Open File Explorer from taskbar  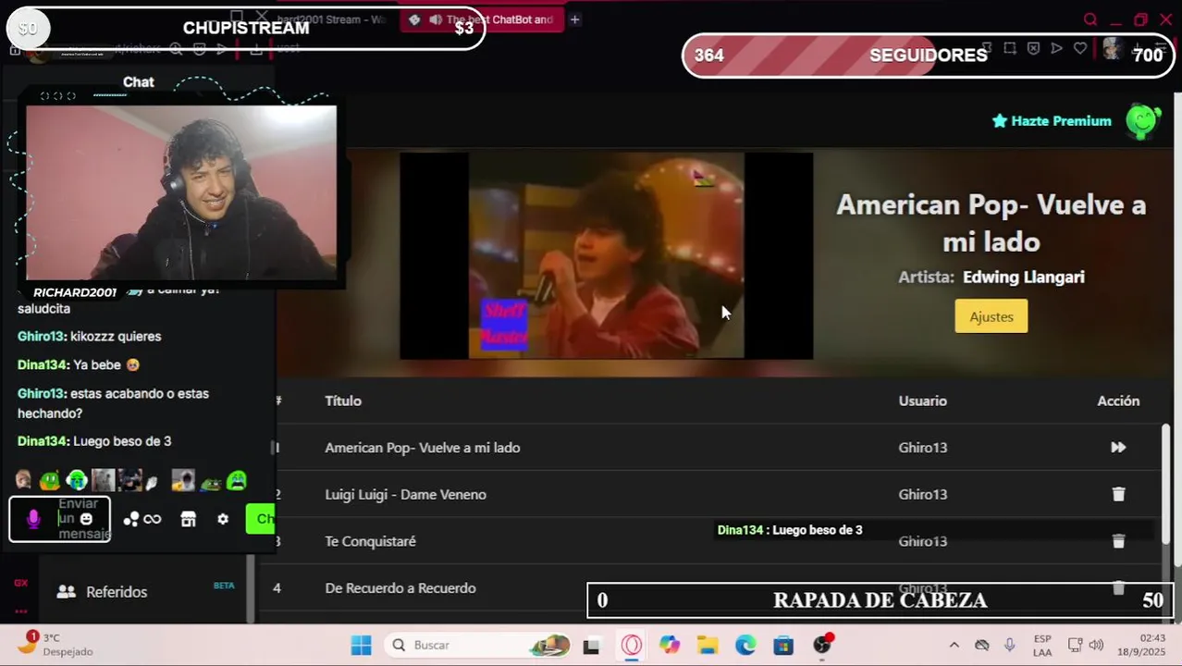pos(708,646)
